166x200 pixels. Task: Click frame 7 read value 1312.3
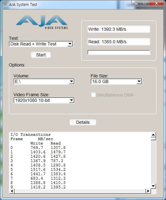click(x=58, y=178)
